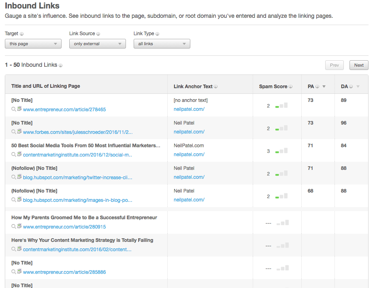Open the Link Type 'all links' dropdown
The height and width of the screenshot is (288, 375).
tap(162, 44)
